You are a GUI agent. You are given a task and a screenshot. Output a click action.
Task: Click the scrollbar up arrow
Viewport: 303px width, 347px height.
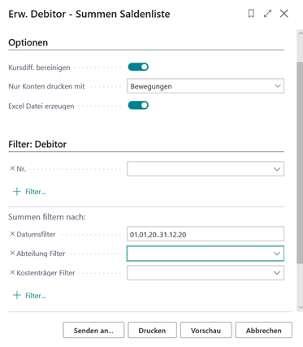(300, 33)
